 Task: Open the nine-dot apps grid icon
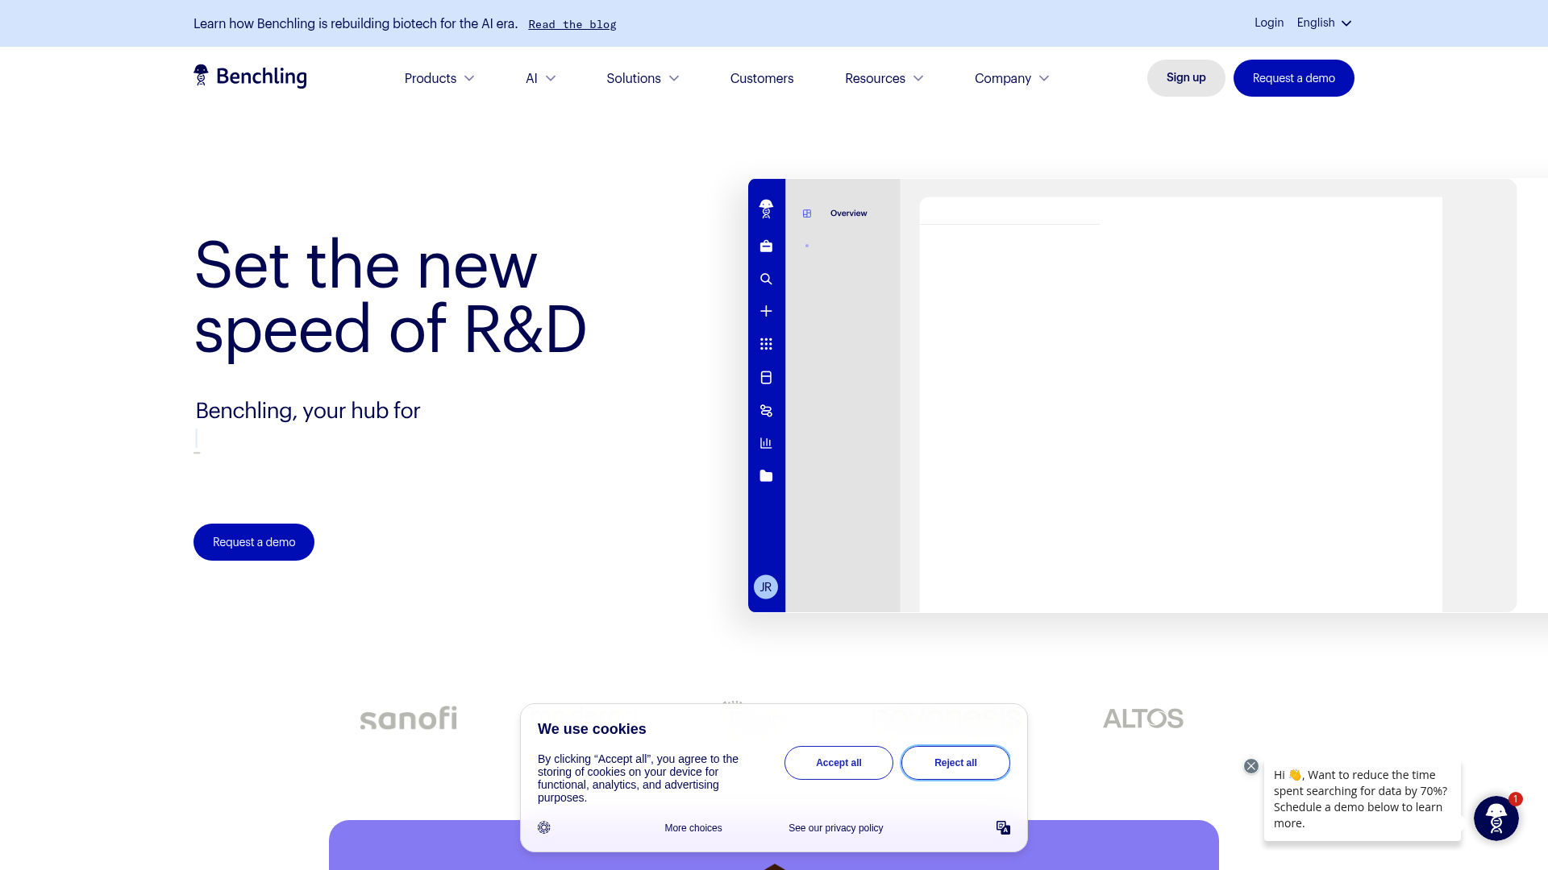pyautogui.click(x=766, y=344)
